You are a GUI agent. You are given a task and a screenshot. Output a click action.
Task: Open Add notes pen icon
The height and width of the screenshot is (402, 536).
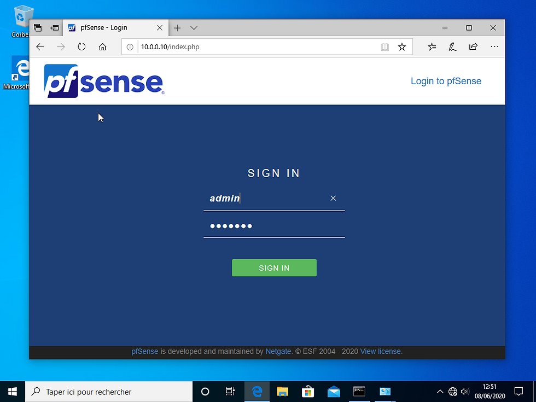pyautogui.click(x=453, y=47)
